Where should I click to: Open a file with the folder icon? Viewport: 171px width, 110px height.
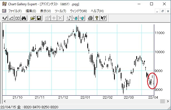[33, 18]
